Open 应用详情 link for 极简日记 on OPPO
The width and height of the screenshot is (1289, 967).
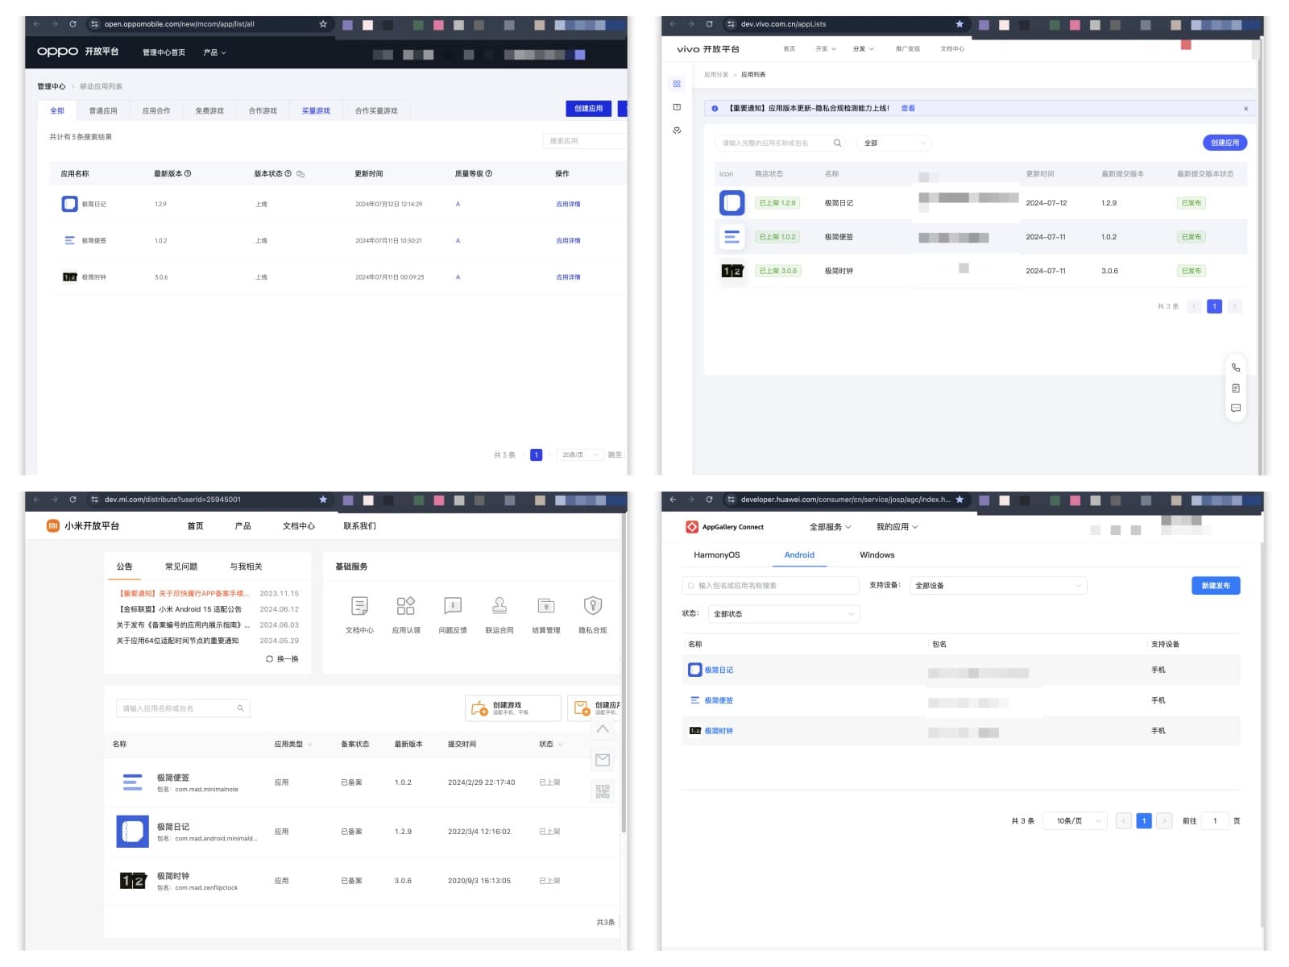click(x=568, y=205)
